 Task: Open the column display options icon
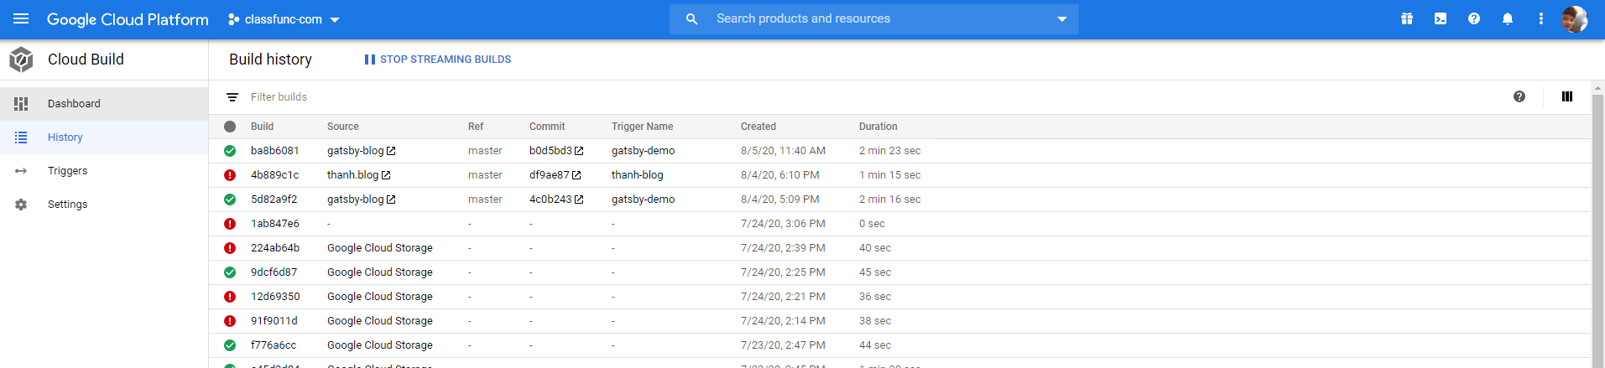point(1566,96)
